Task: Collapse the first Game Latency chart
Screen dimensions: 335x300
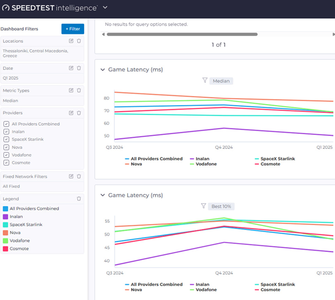Action: pos(103,70)
